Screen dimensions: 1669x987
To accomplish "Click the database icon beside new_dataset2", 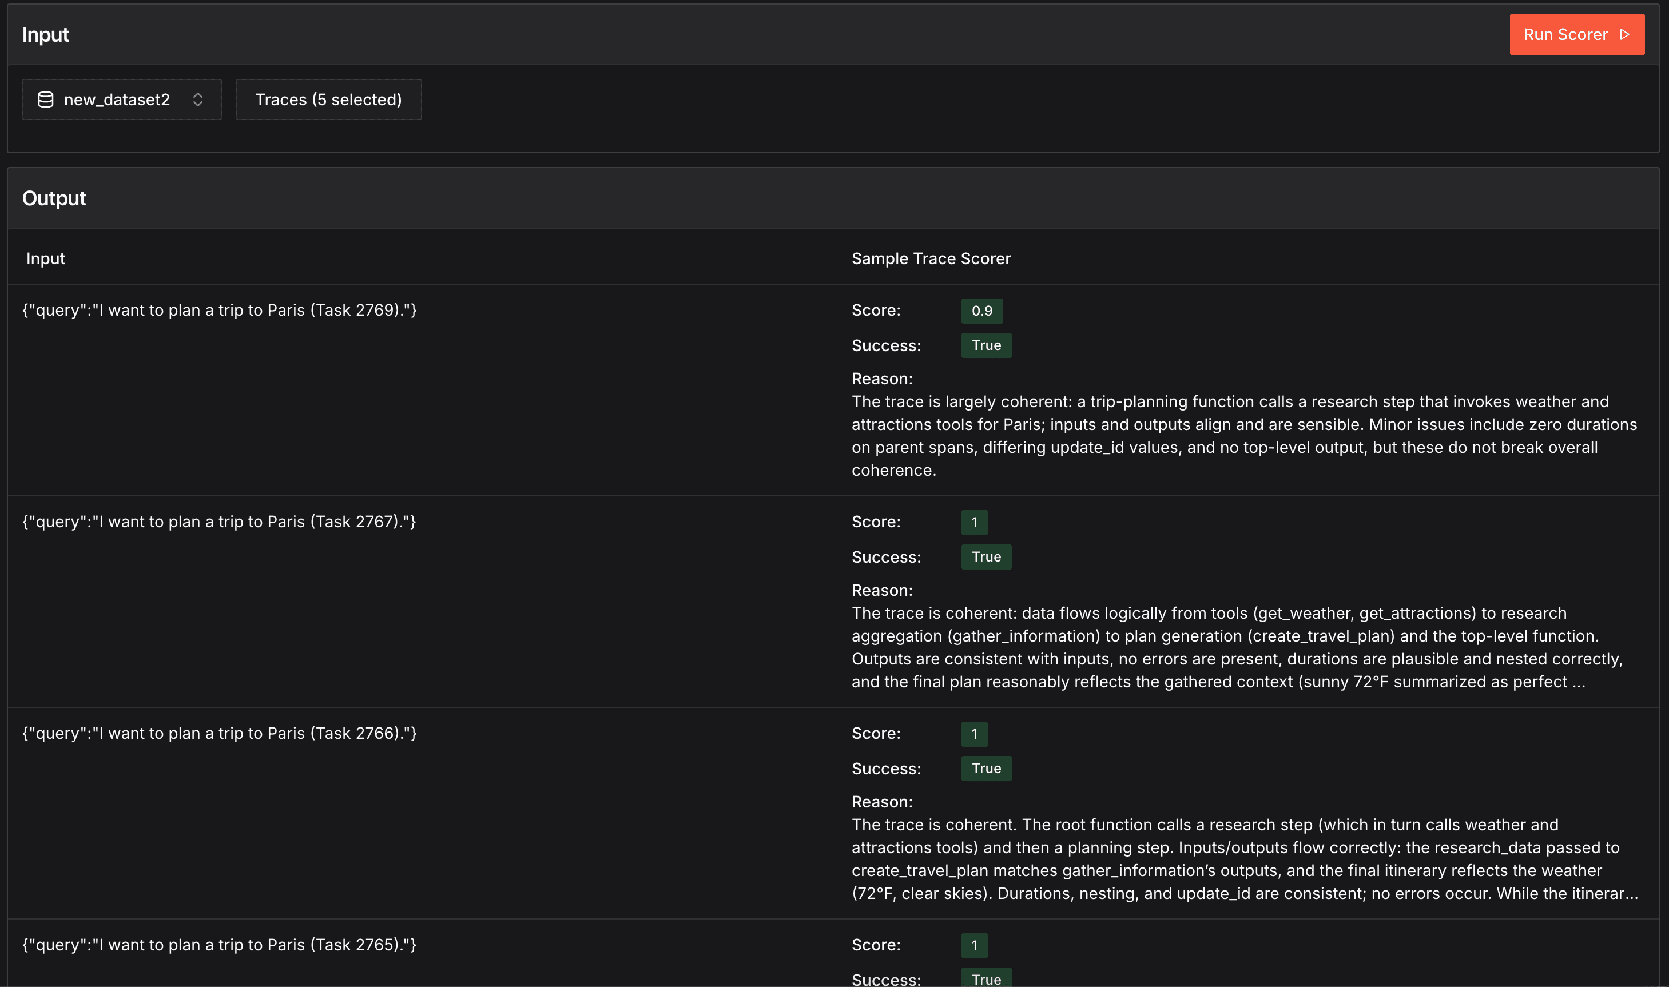I will point(45,100).
